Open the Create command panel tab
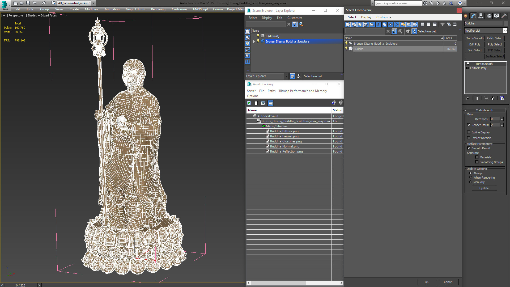 point(466,16)
